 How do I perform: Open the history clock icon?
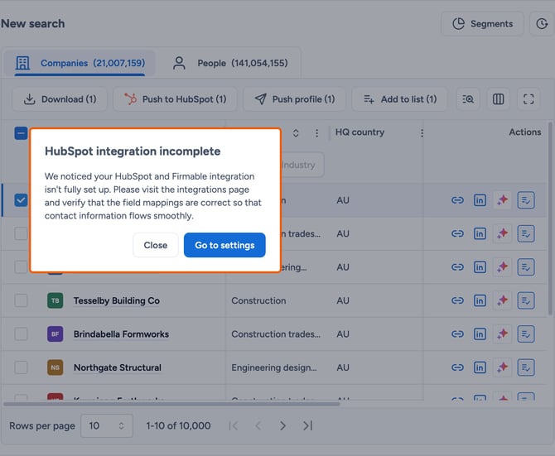coord(542,24)
